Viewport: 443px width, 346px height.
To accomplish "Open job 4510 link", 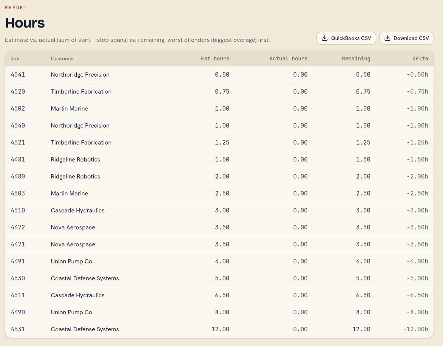I will pos(18,210).
